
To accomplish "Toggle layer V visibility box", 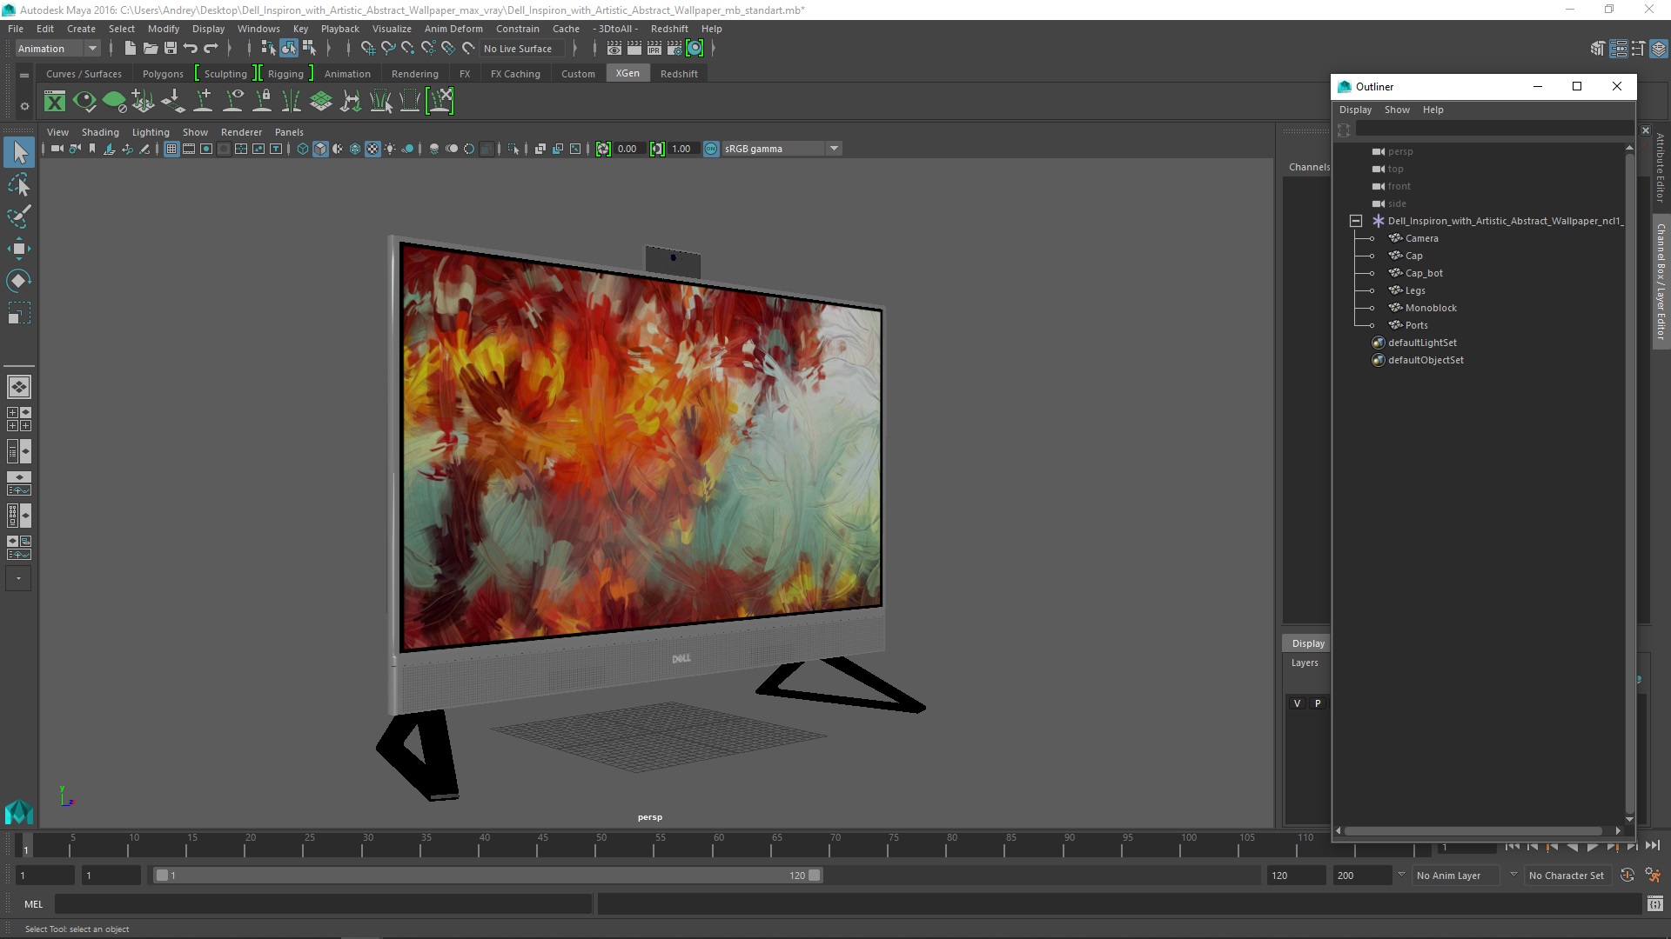I will (1297, 703).
